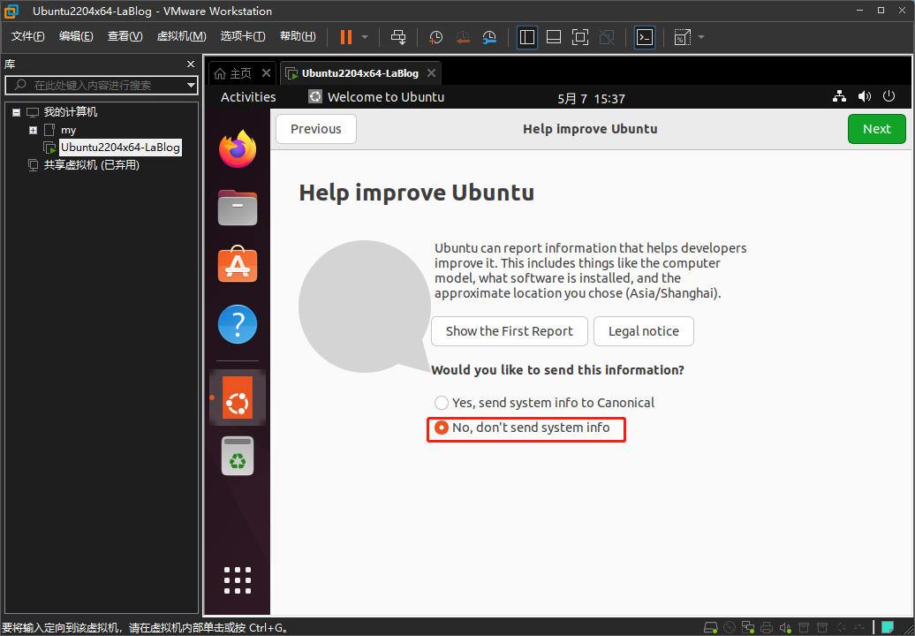Click the printer status icon

point(767,628)
